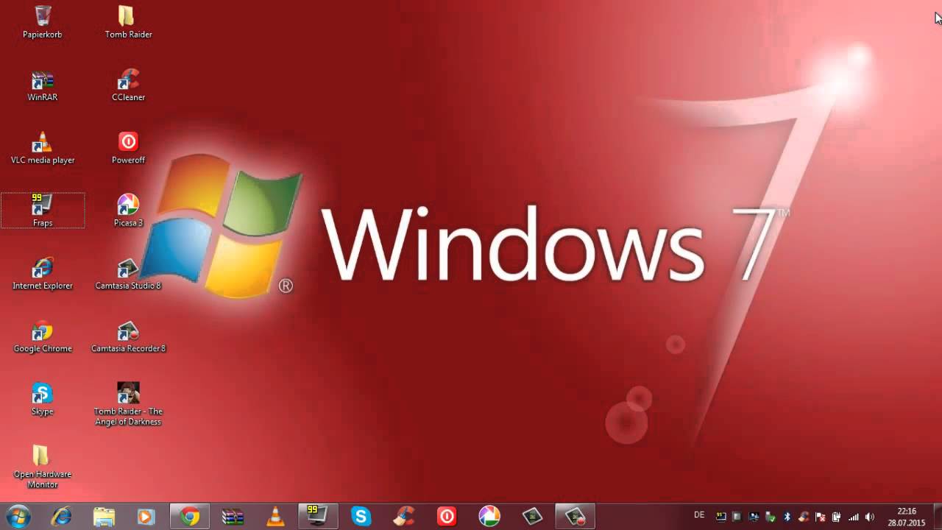Select the Tomb Raider folder on desktop
The width and height of the screenshot is (942, 530).
click(128, 22)
